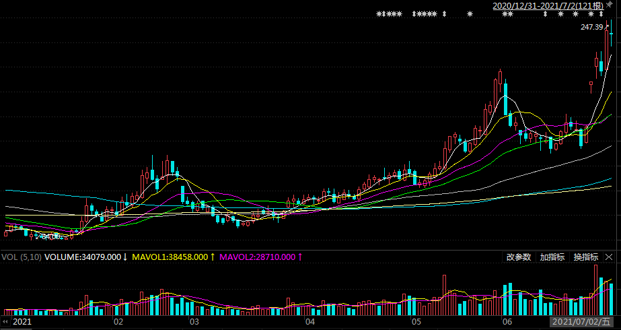Open 改参数 to modify indicator parameters
This screenshot has height=330, width=621.
pos(519,257)
